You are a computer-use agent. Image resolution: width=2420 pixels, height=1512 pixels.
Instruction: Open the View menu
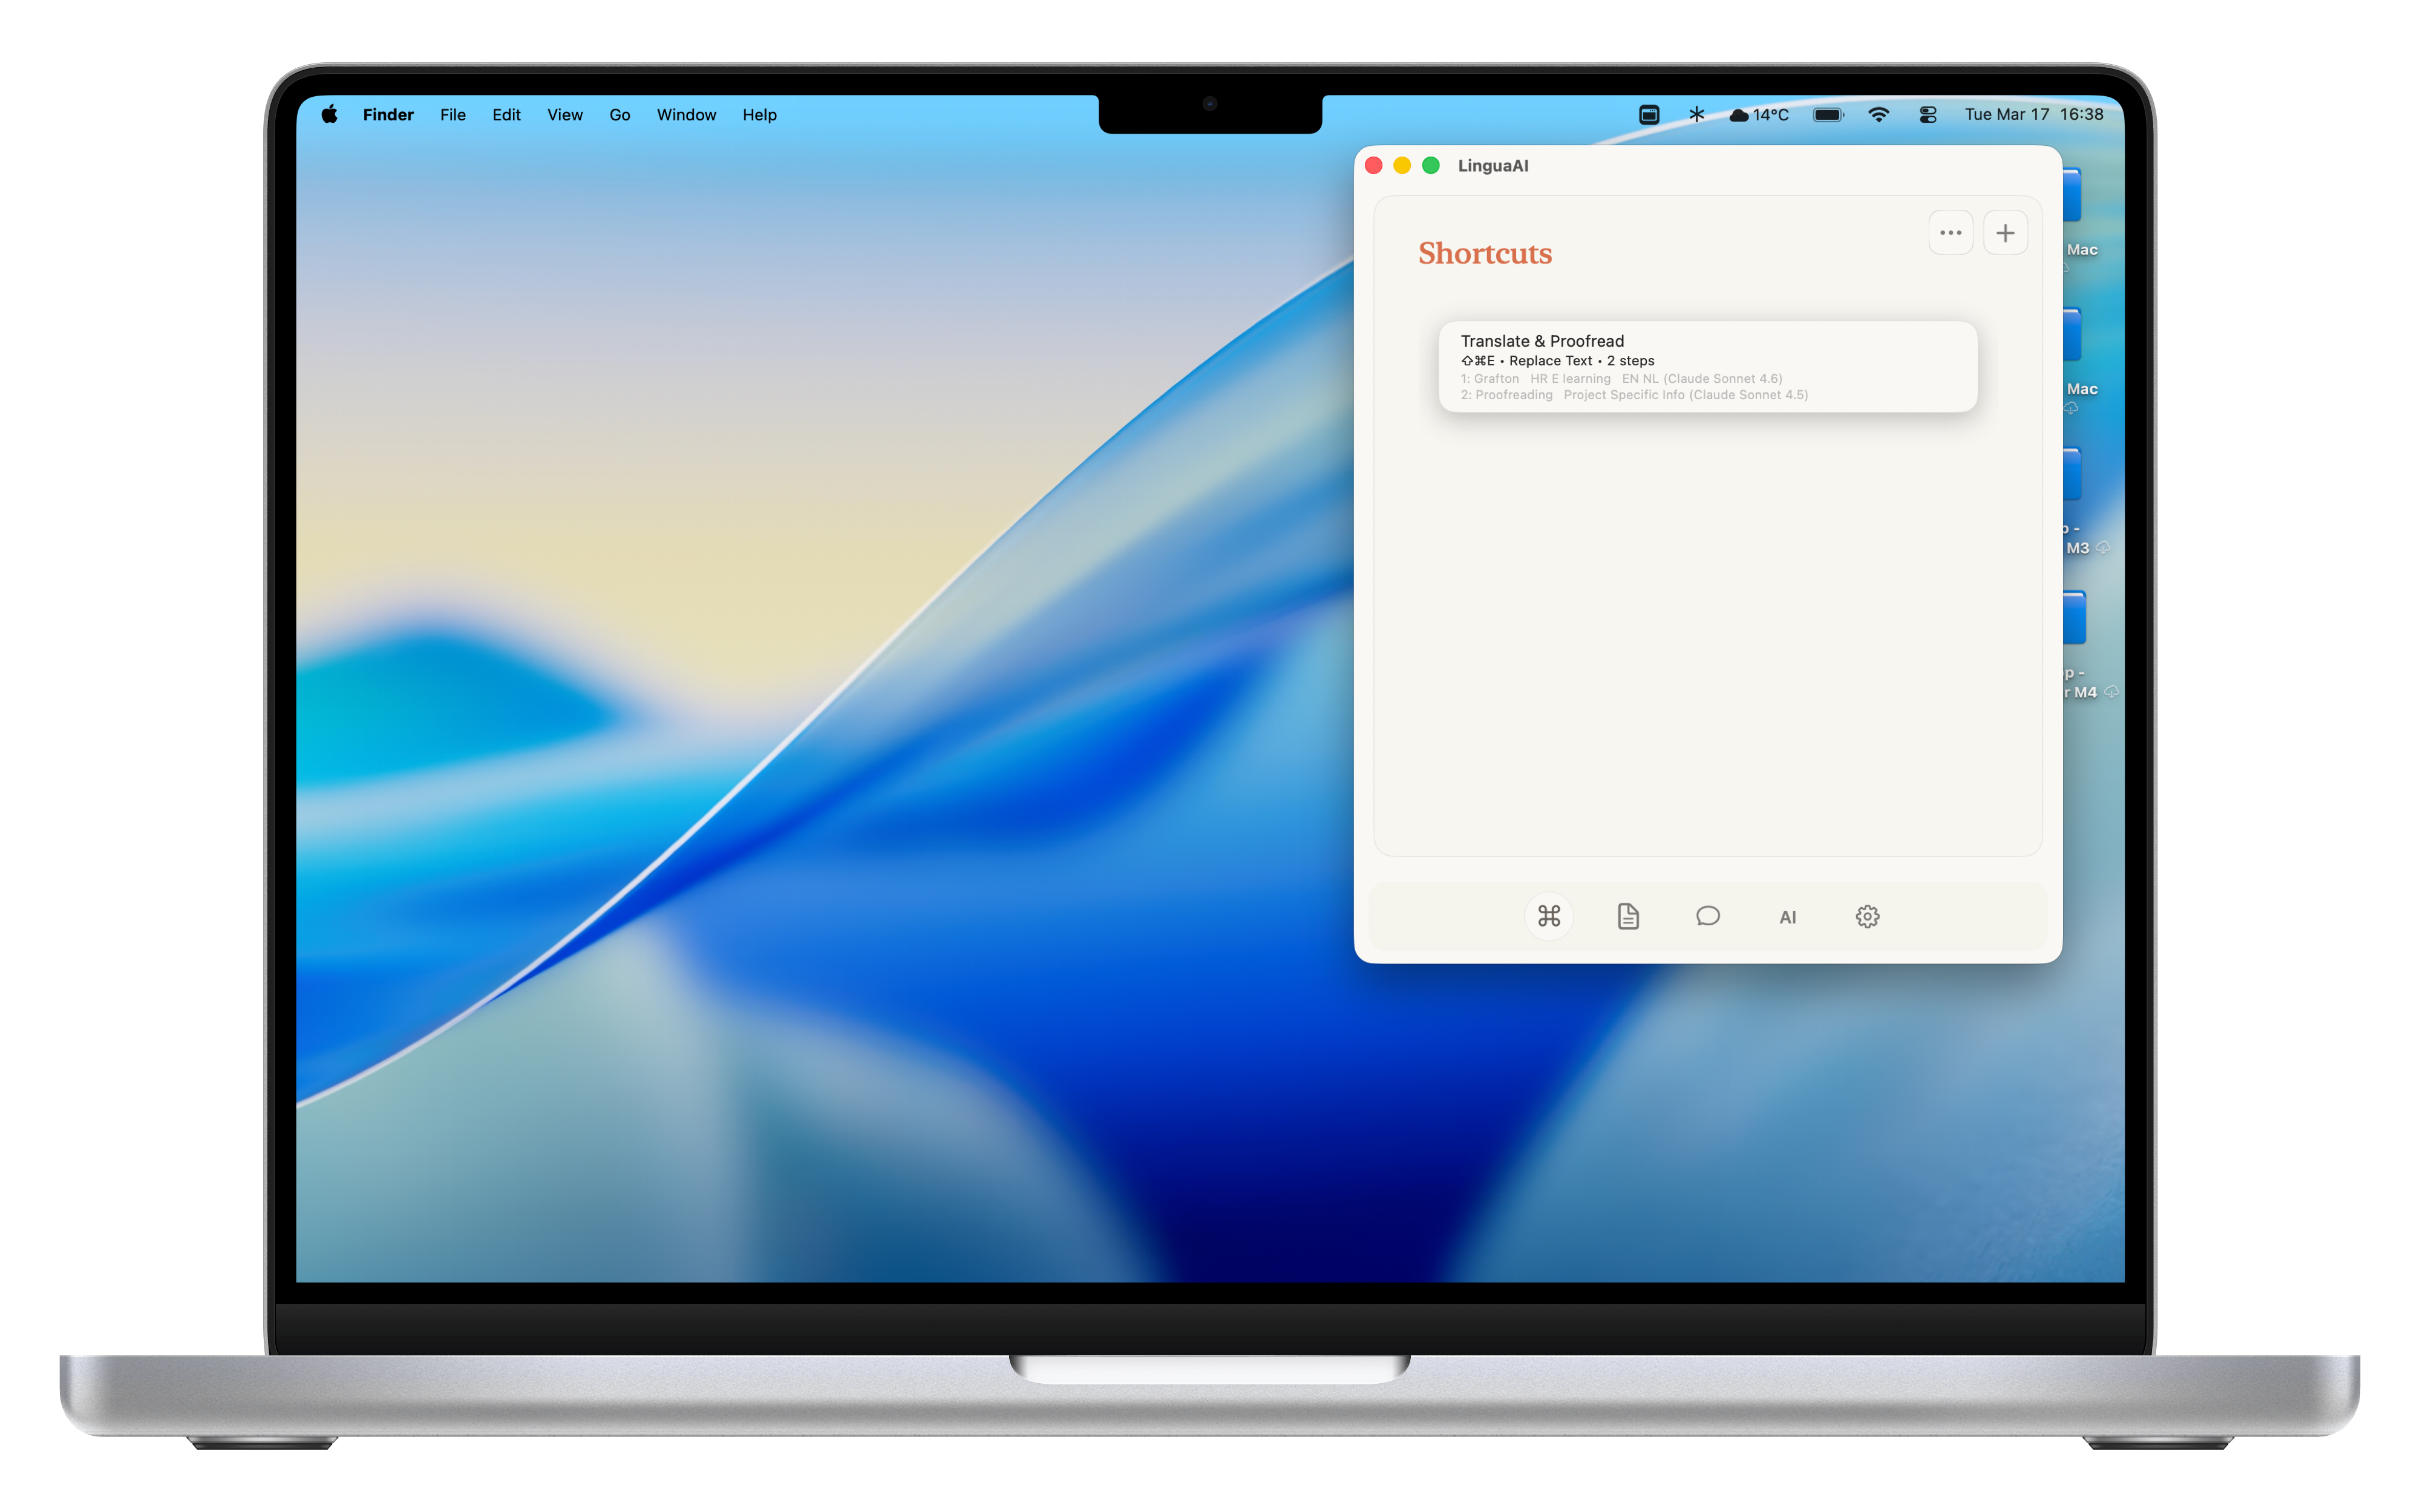tap(564, 115)
